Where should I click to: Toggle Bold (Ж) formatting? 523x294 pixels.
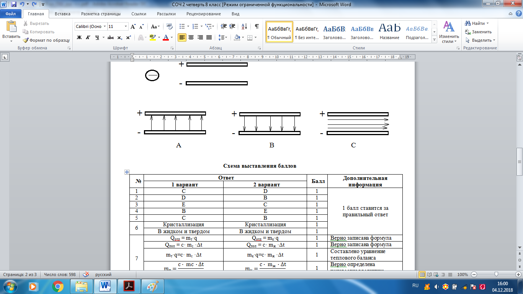click(79, 38)
